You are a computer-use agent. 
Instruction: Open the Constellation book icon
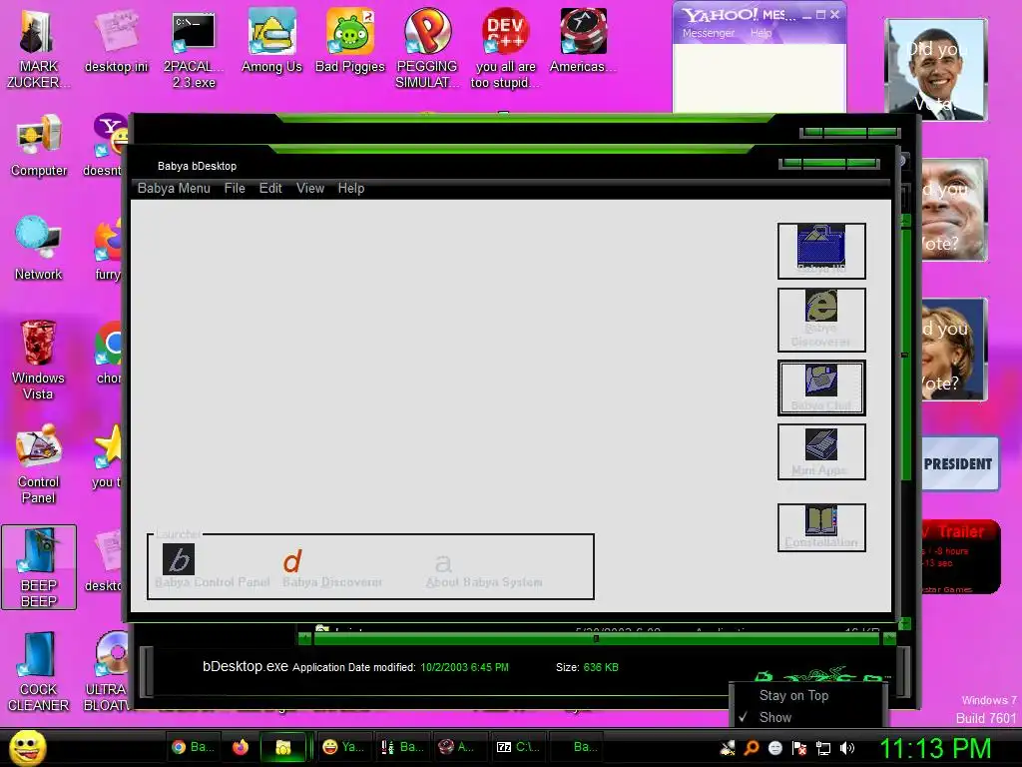point(821,527)
